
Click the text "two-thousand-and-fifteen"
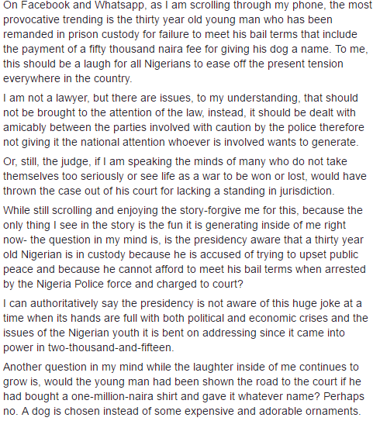click(109, 347)
